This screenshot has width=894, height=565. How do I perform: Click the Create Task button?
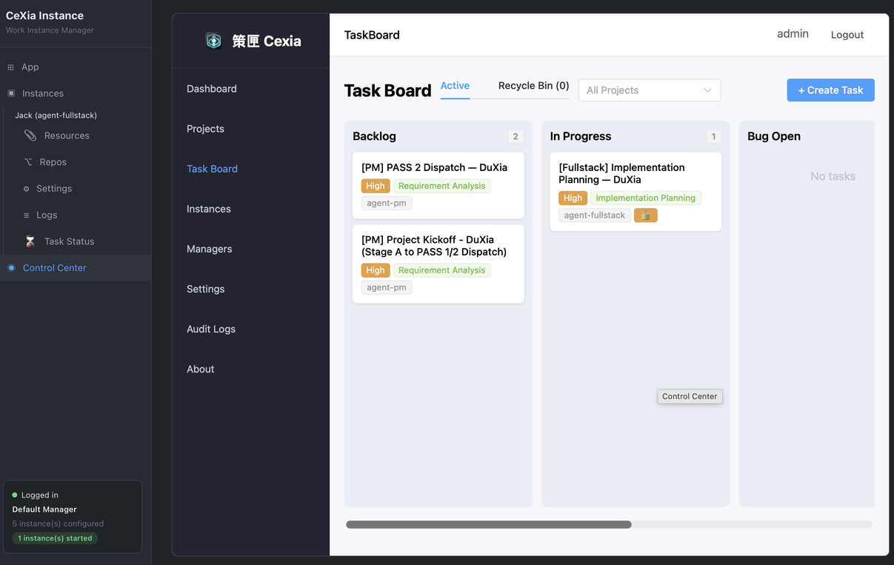830,90
